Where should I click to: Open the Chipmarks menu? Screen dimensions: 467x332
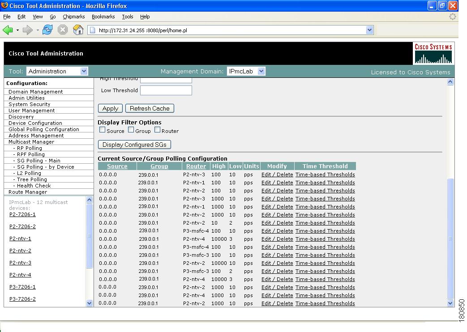74,17
